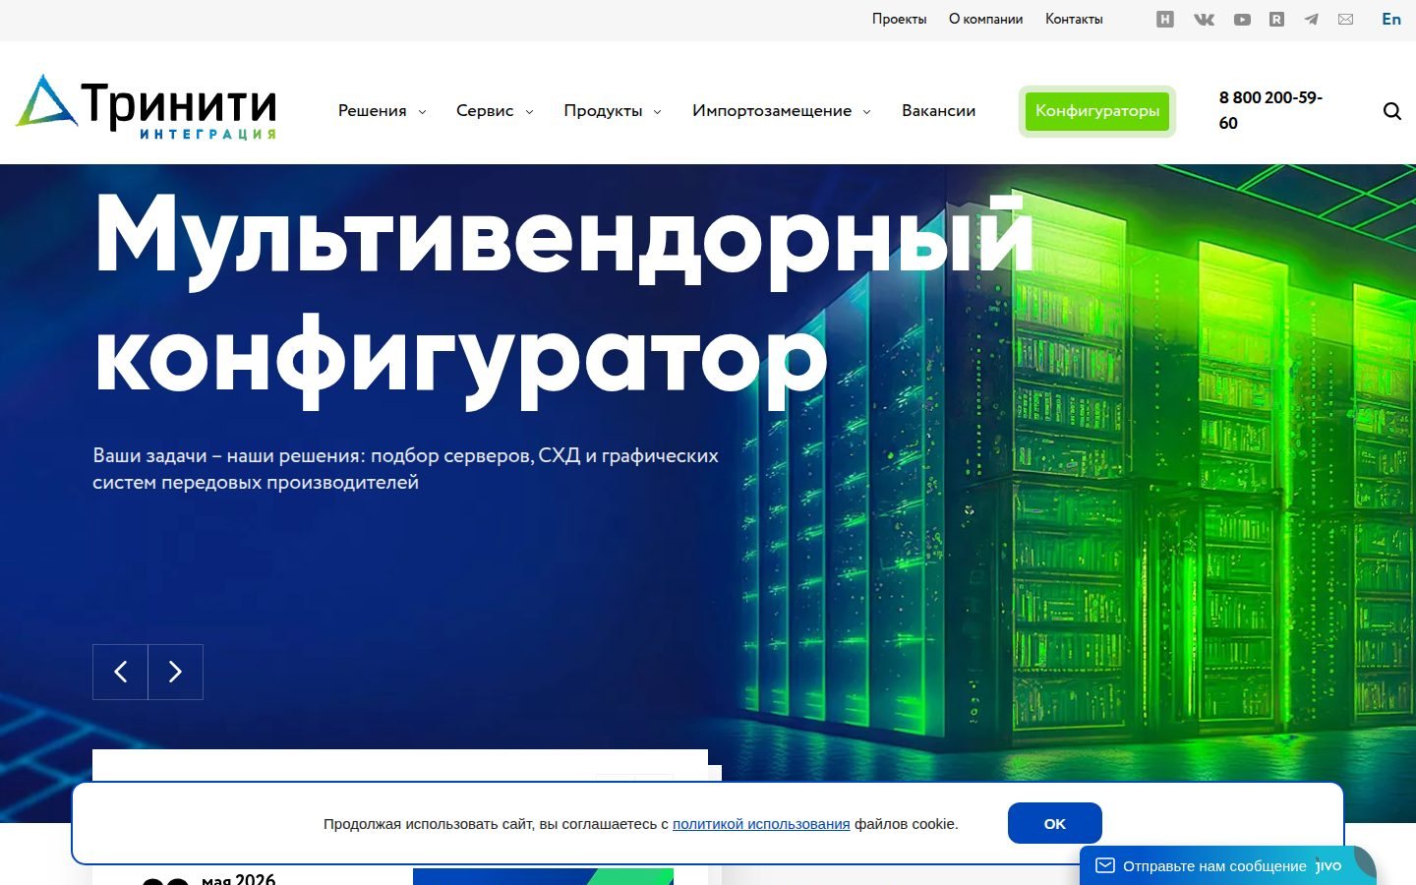Image resolution: width=1416 pixels, height=885 pixels.
Task: Open the О компании link
Action: (x=986, y=19)
